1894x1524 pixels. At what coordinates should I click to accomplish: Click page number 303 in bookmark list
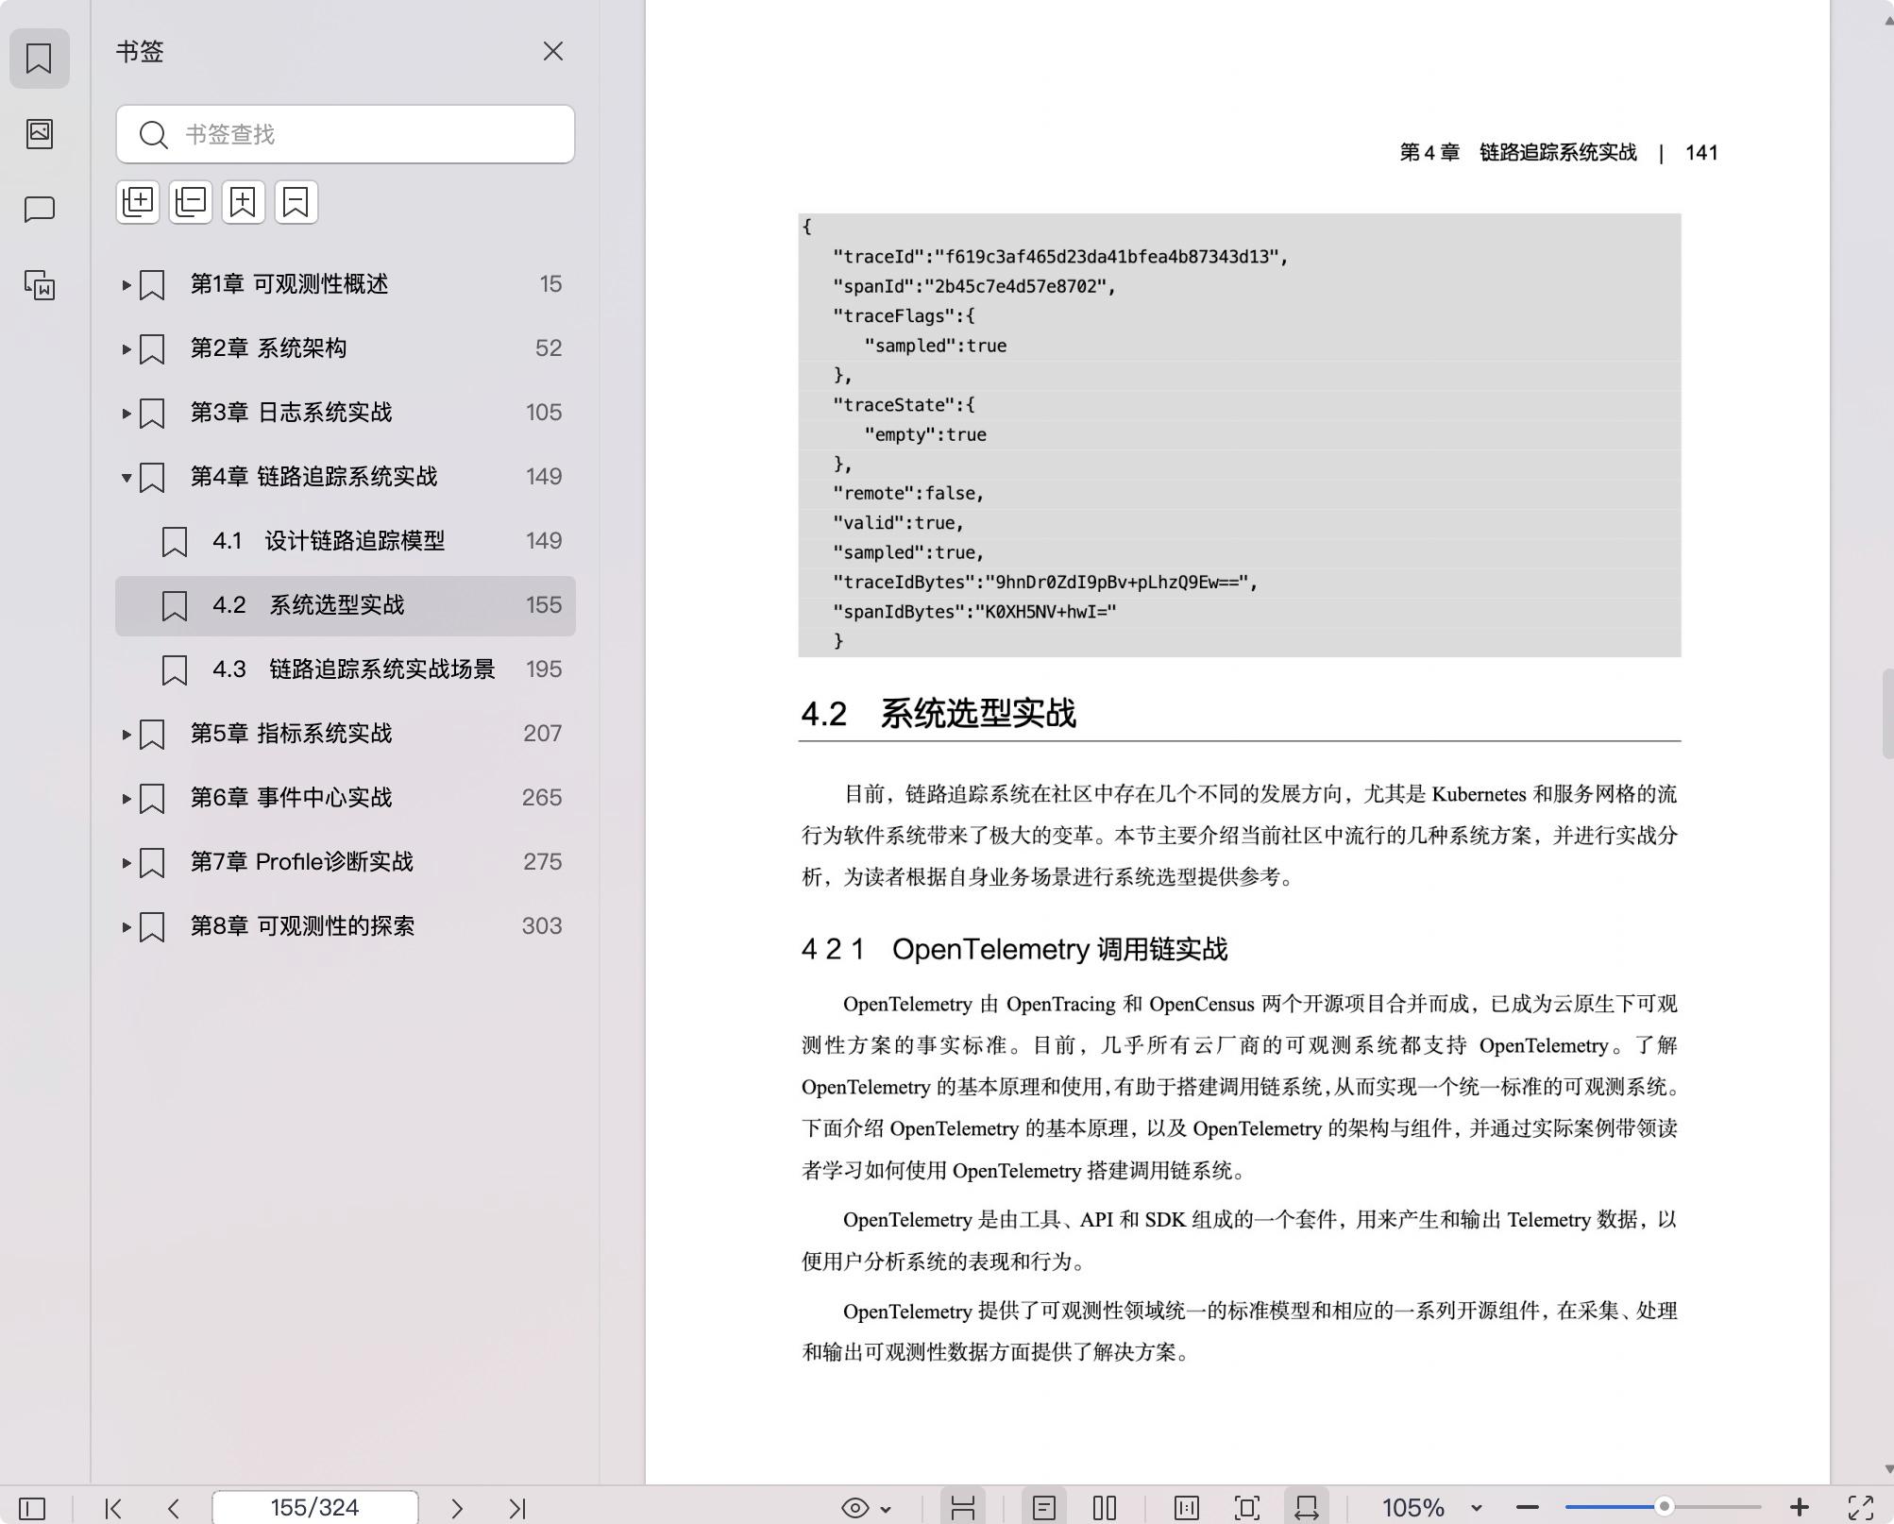tap(542, 926)
